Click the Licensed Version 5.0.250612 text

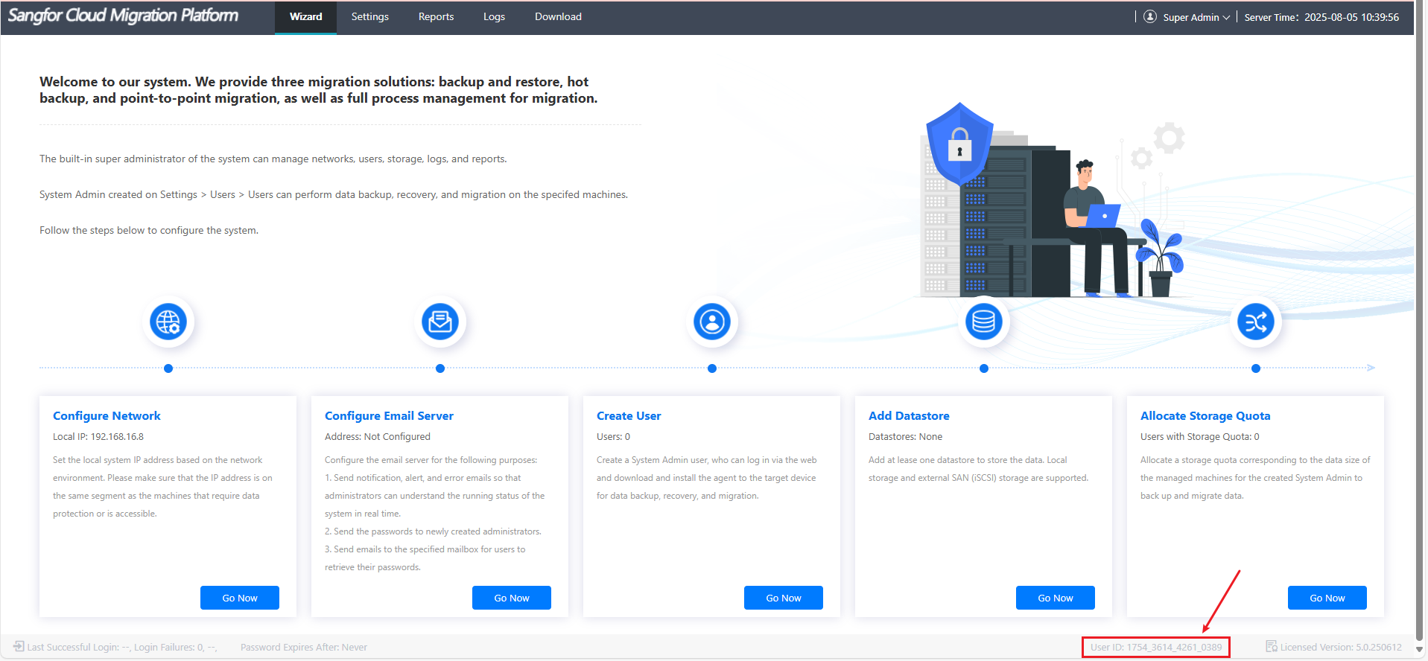click(x=1341, y=647)
